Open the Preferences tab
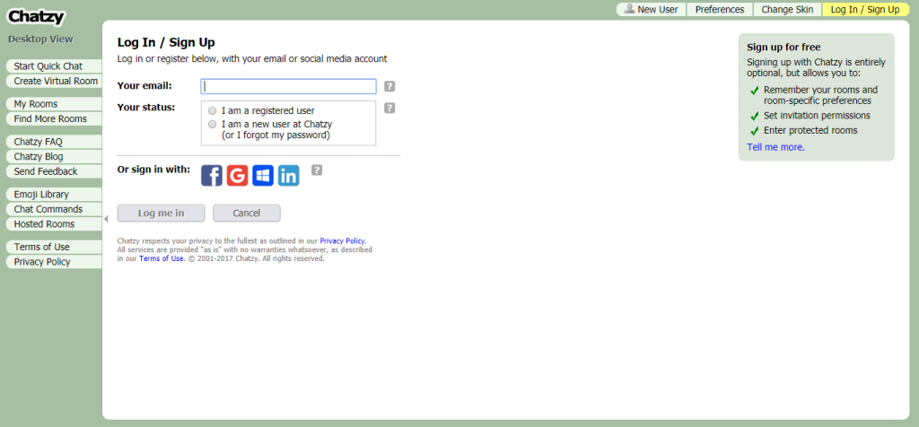919x427 pixels. pos(720,9)
